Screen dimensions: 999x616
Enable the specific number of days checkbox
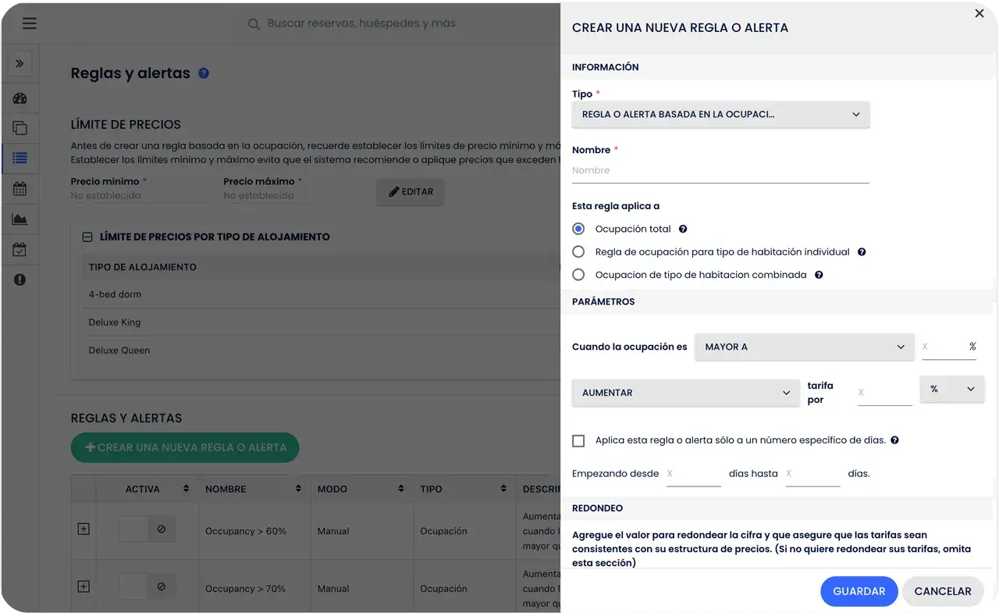coord(578,441)
